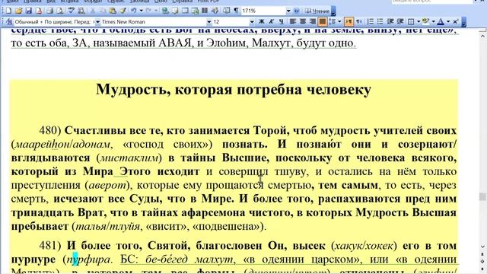Apply the font color swatch
Image resolution: width=487 pixels, height=274 pixels.
click(x=441, y=22)
